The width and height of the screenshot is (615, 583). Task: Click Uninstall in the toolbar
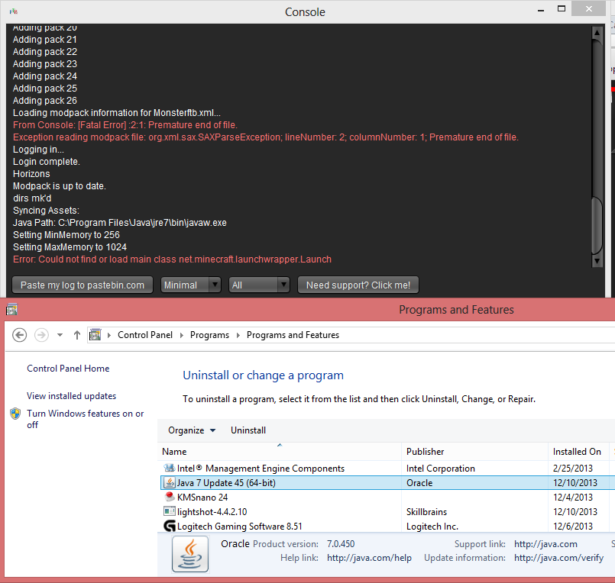248,430
